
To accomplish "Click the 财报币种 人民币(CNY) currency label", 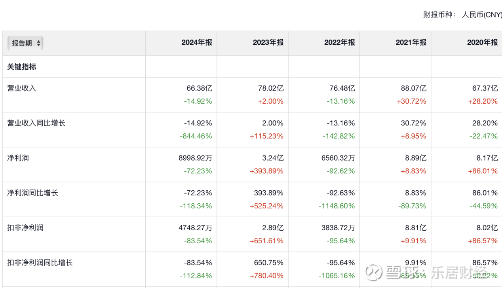I will (462, 15).
